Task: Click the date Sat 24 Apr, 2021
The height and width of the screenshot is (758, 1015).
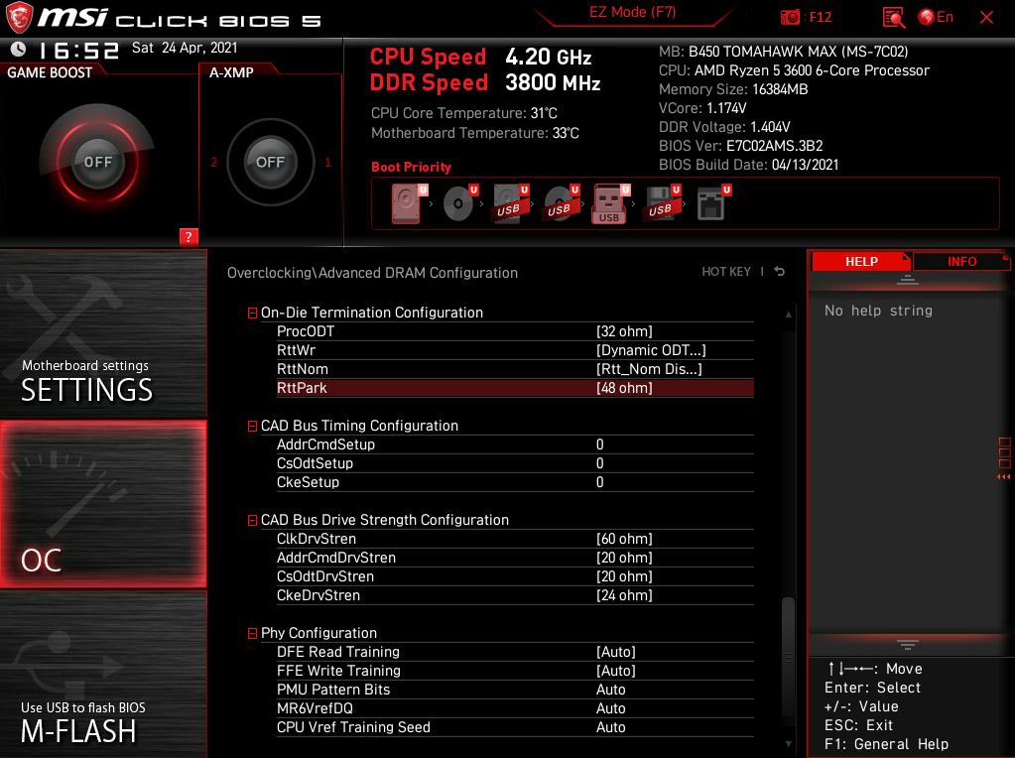Action: point(185,48)
